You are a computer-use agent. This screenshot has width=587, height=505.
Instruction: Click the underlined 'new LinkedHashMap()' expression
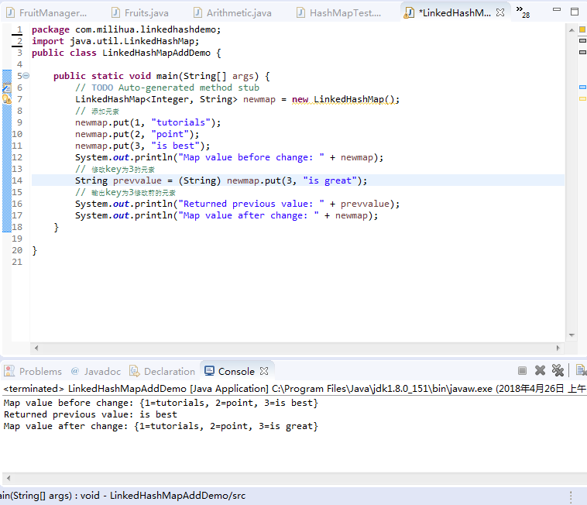click(343, 100)
